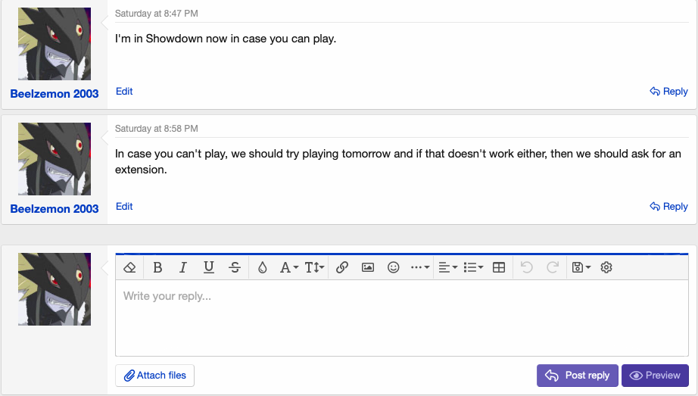Toggle italic formatting
698x396 pixels.
pyautogui.click(x=182, y=267)
